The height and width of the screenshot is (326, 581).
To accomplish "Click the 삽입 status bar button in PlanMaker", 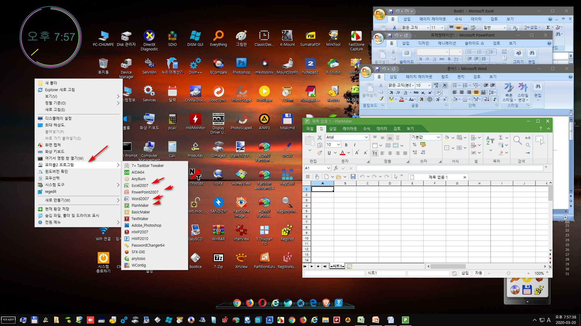I will (x=465, y=273).
